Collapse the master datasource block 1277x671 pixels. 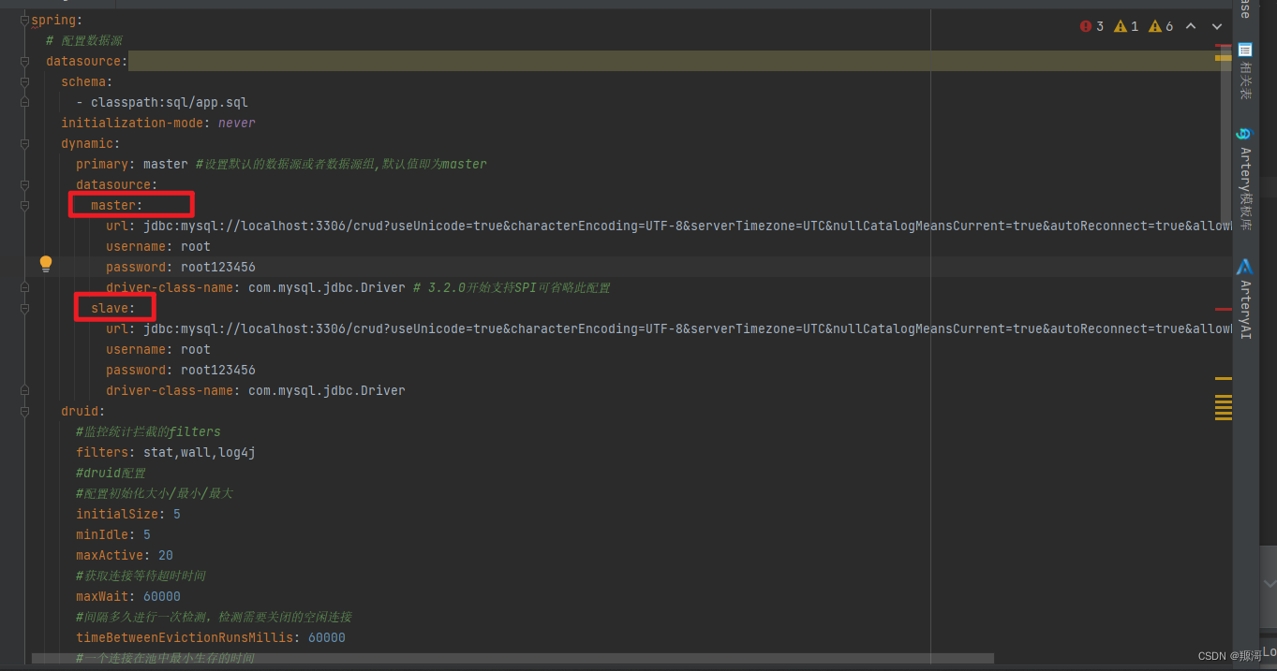25,205
